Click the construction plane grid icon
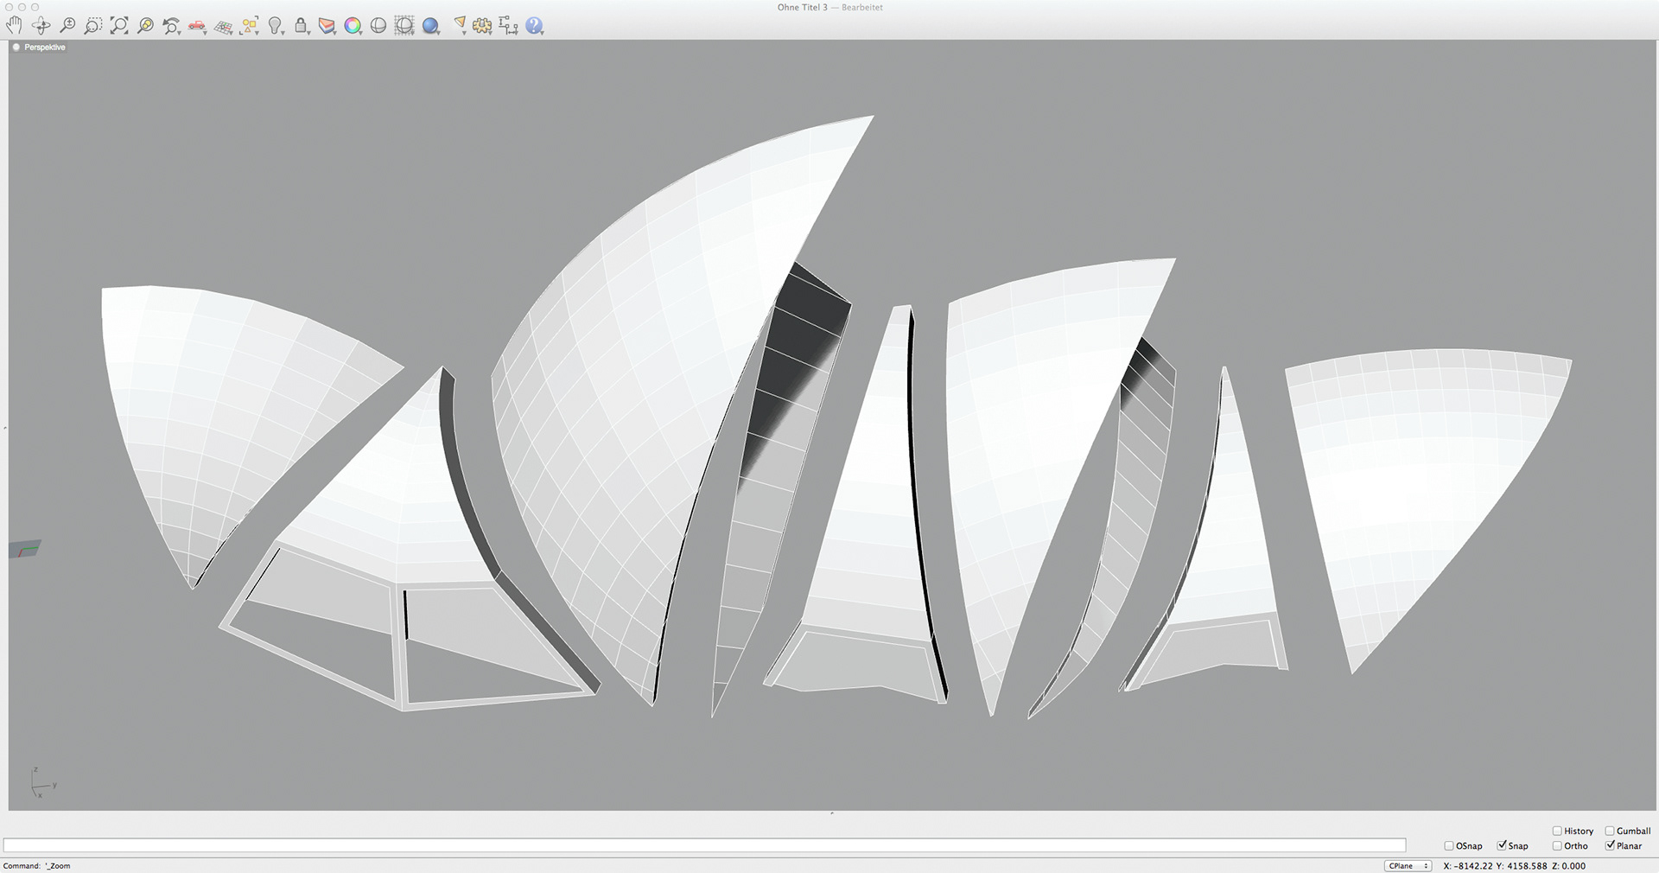 pos(223,27)
